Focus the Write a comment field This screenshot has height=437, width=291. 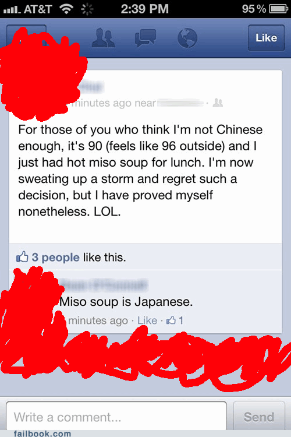point(116,417)
